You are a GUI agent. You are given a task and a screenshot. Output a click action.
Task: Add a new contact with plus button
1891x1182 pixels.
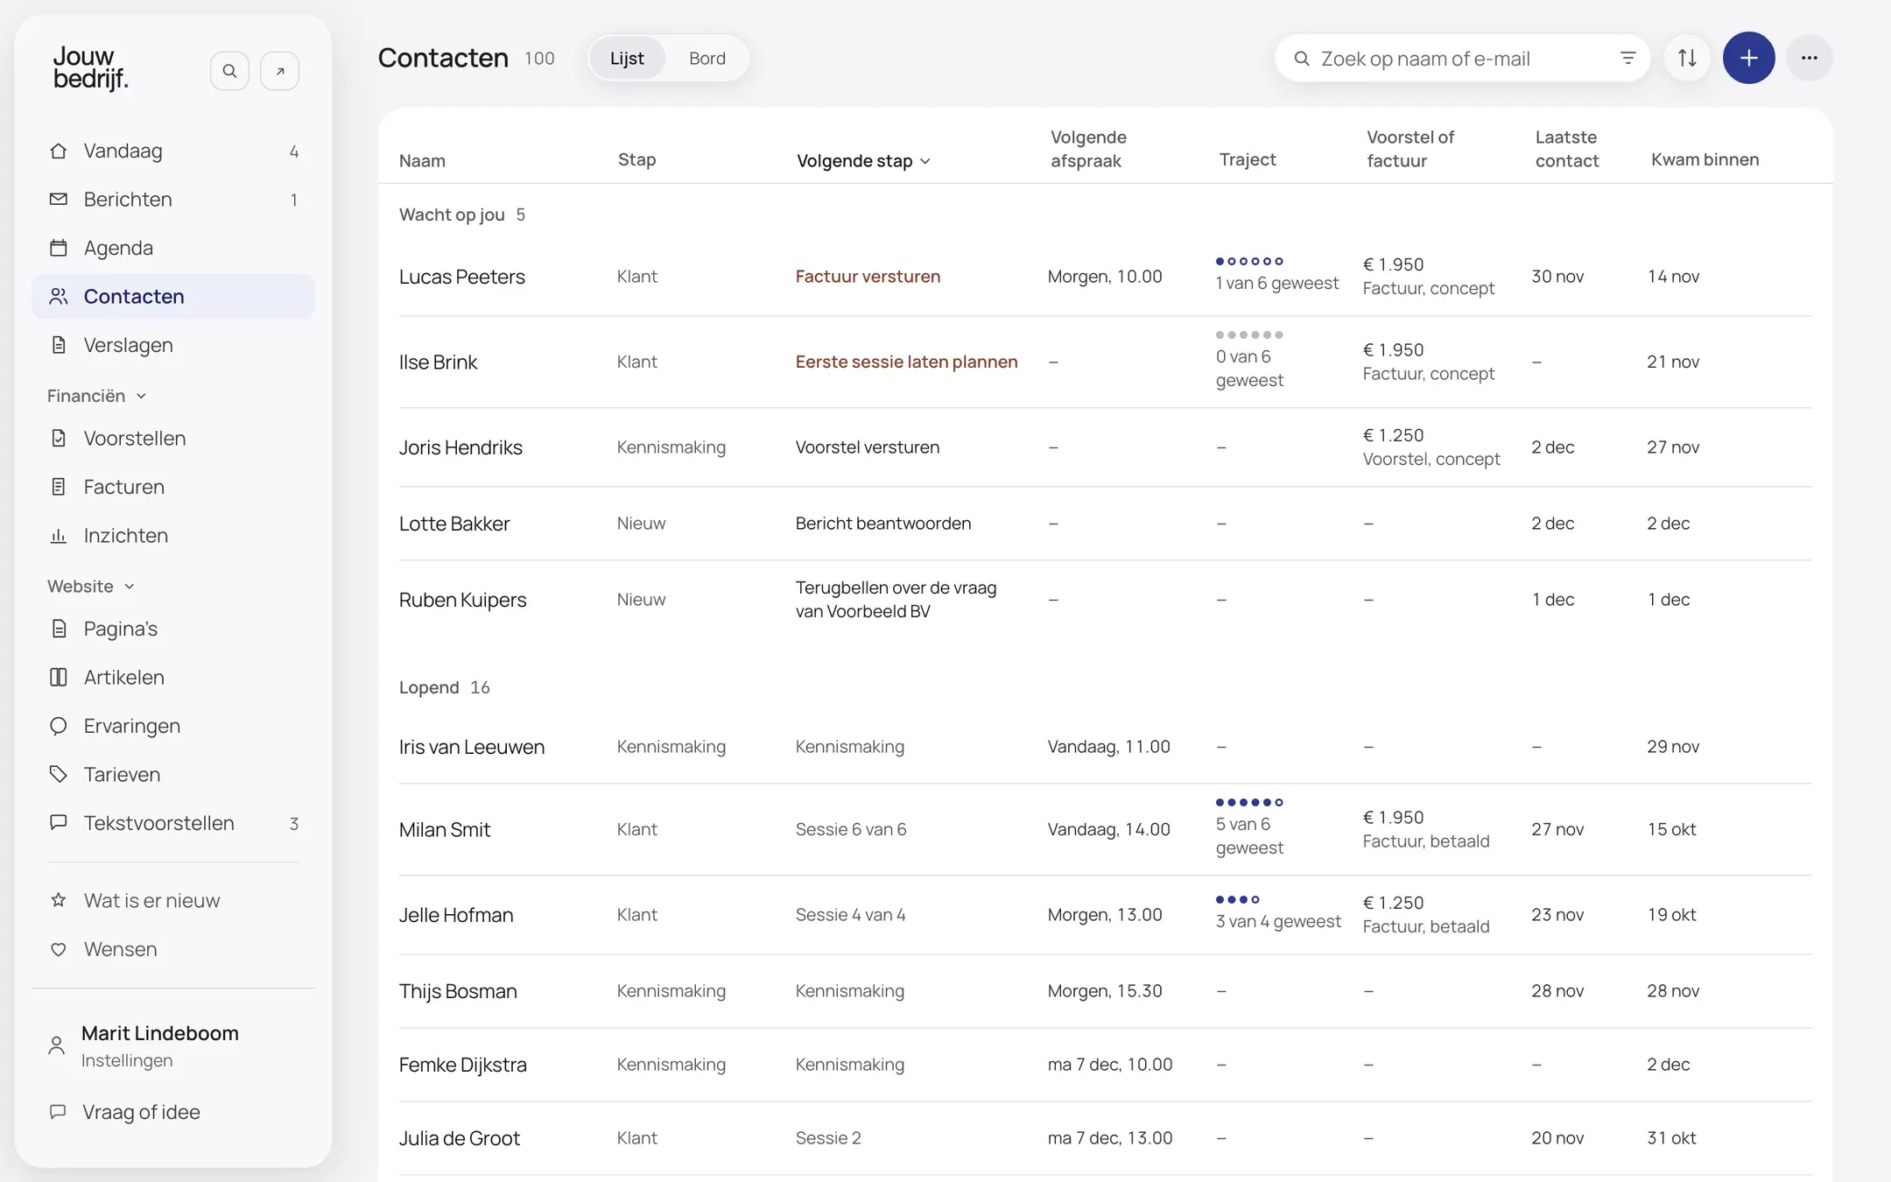coord(1748,58)
